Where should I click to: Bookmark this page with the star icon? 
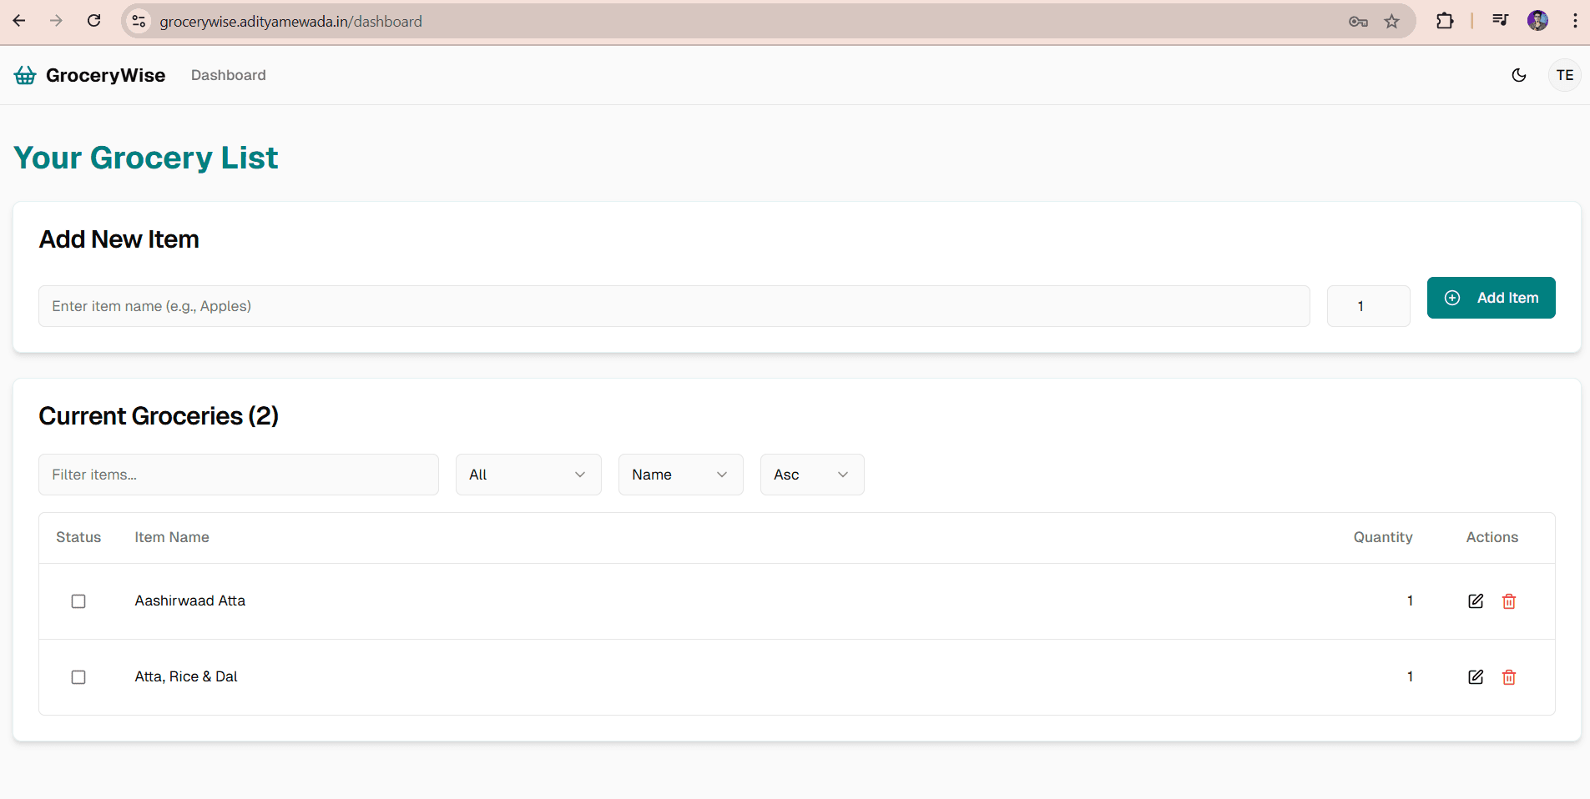1391,22
